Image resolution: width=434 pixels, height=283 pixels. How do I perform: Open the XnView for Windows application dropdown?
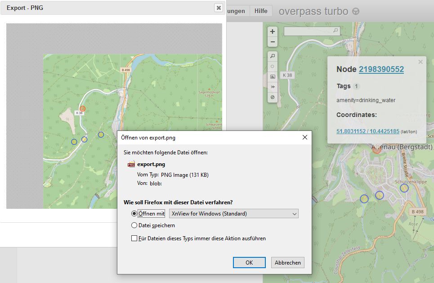click(x=234, y=214)
